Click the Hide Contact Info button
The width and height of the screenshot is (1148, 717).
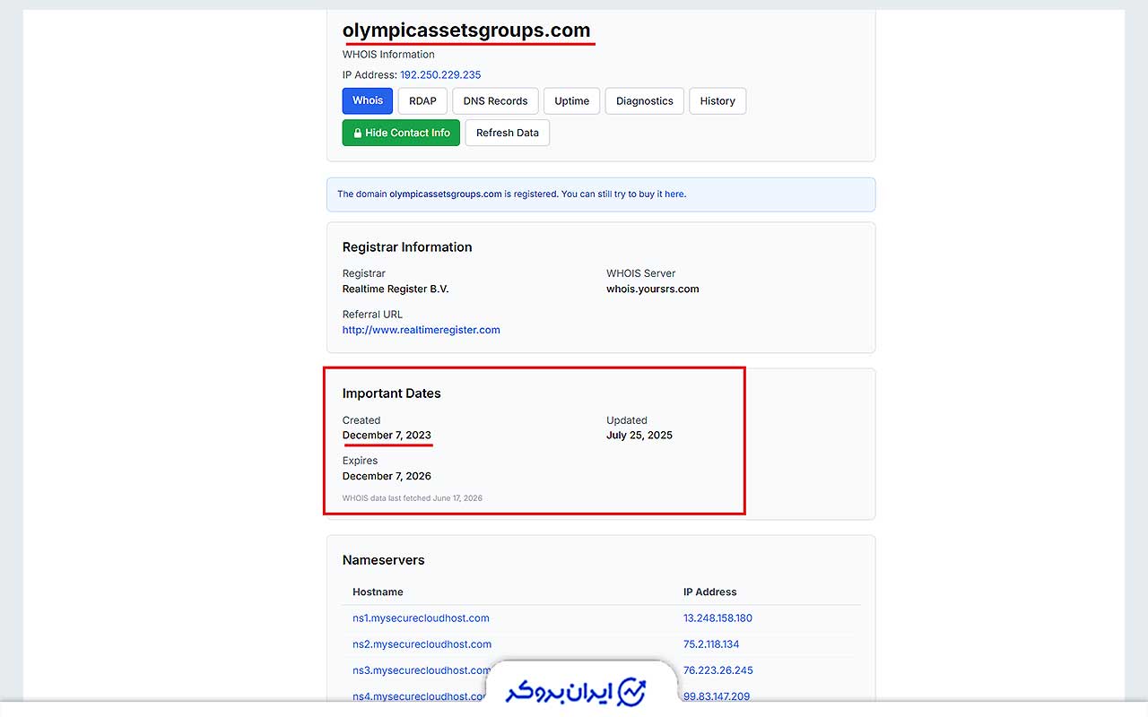(401, 133)
